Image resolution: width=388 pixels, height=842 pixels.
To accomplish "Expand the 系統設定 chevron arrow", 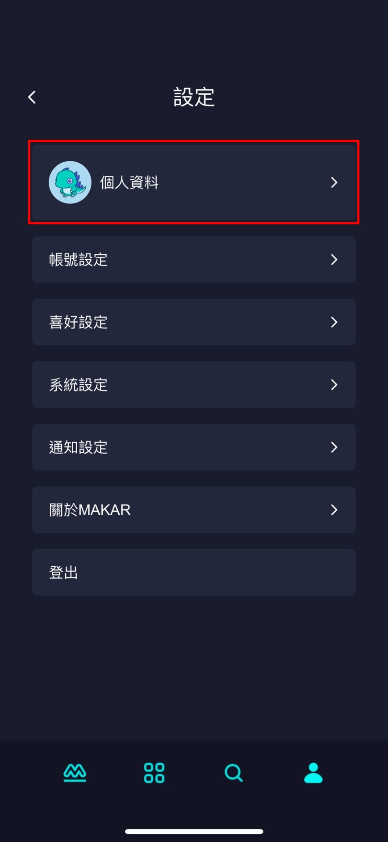I will (x=334, y=385).
